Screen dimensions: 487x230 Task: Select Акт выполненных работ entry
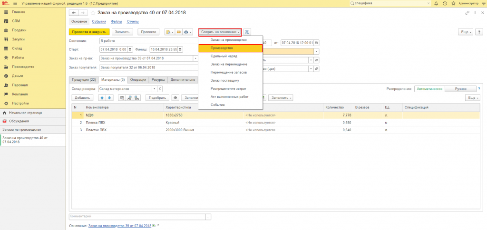point(231,96)
